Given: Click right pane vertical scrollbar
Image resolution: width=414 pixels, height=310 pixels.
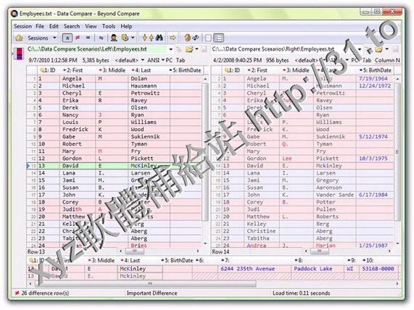Looking at the screenshot, I should coord(397,162).
